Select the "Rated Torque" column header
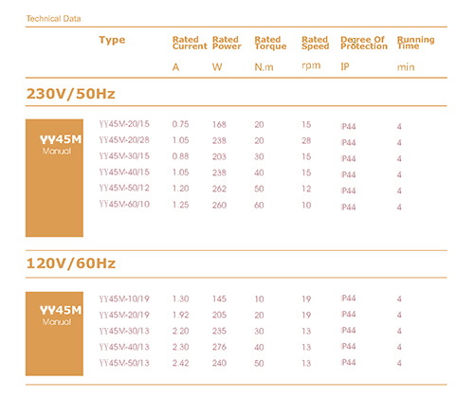This screenshot has width=474, height=398. point(270,43)
